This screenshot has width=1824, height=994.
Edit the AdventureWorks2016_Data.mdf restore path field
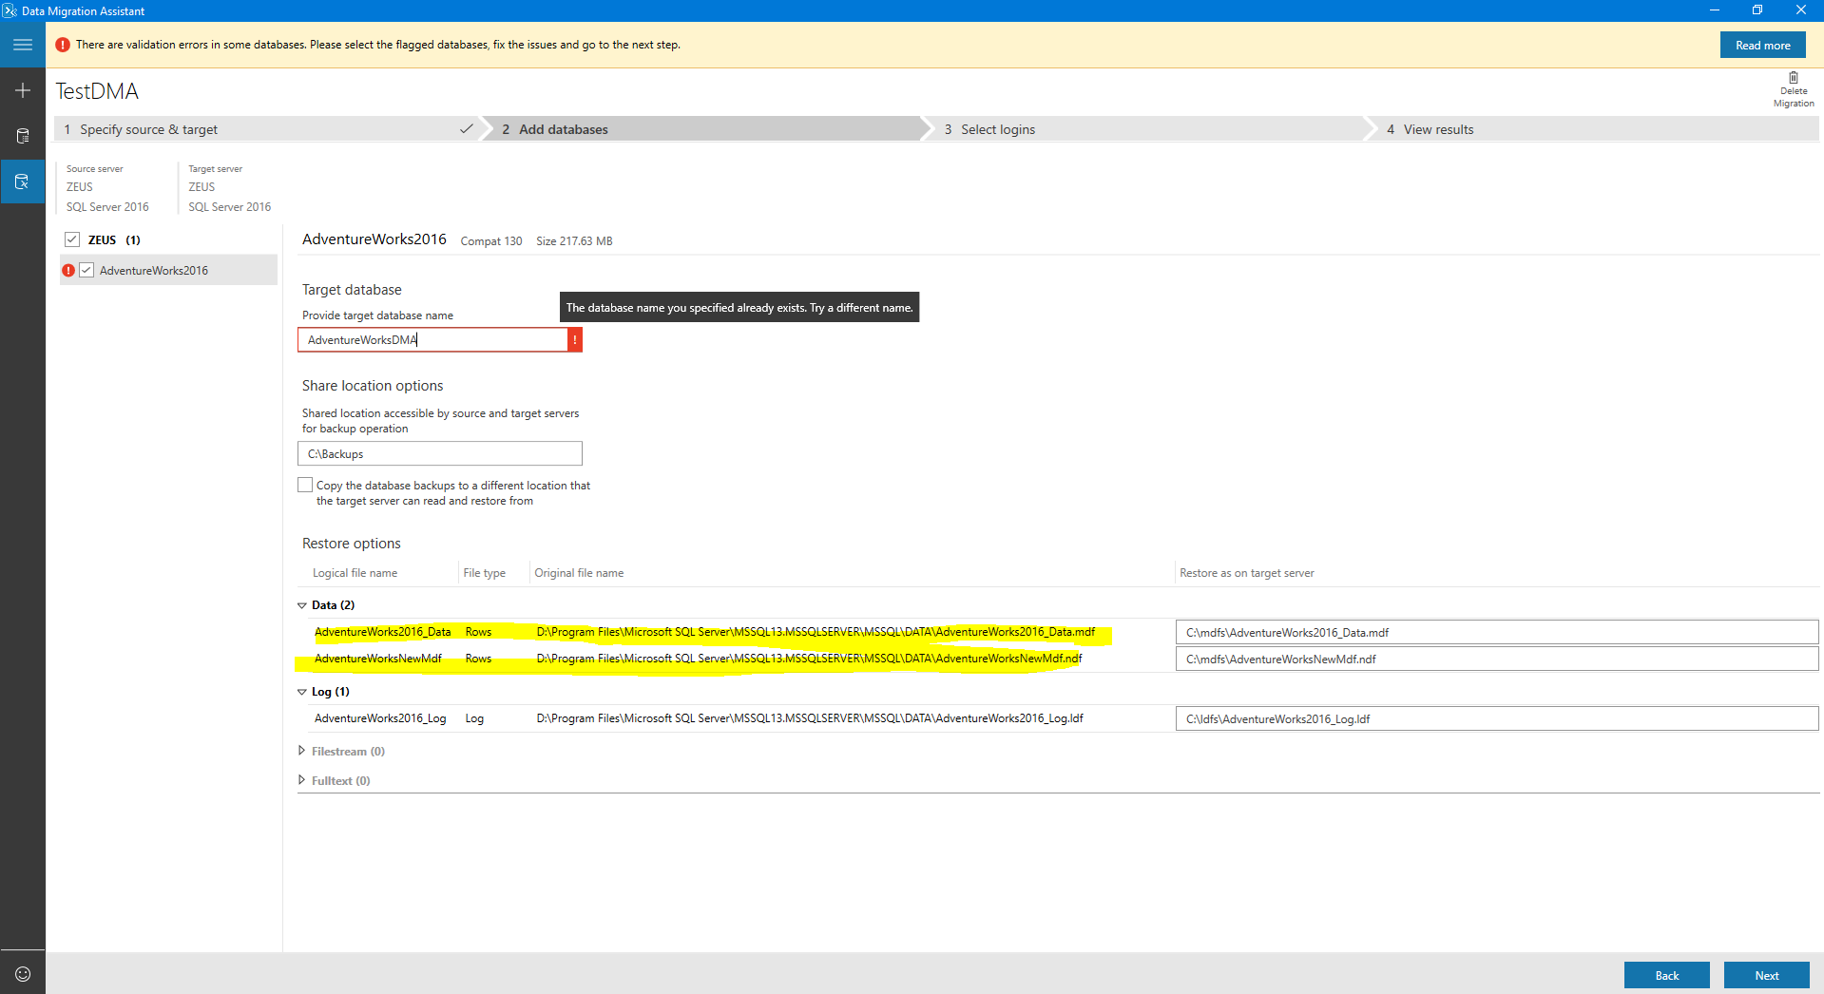tap(1497, 632)
